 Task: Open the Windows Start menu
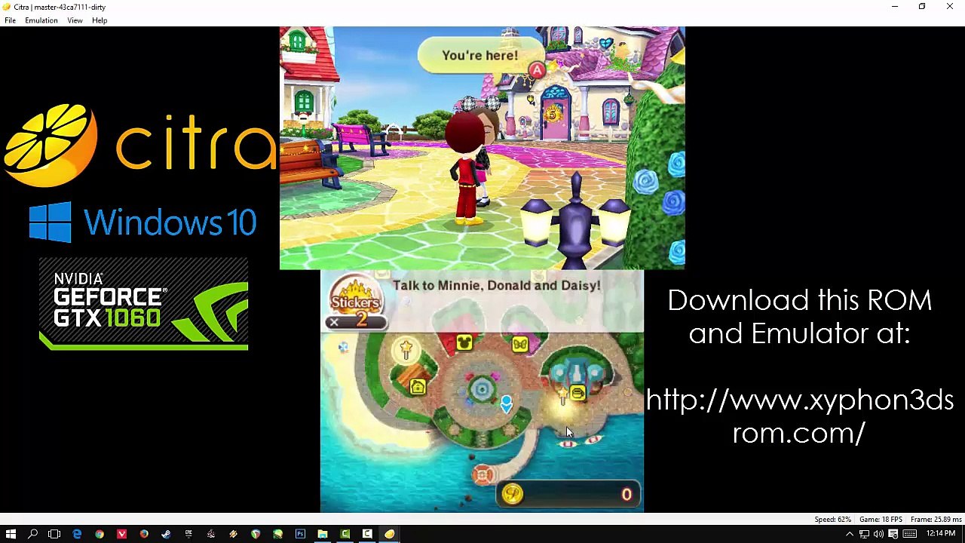pyautogui.click(x=11, y=534)
